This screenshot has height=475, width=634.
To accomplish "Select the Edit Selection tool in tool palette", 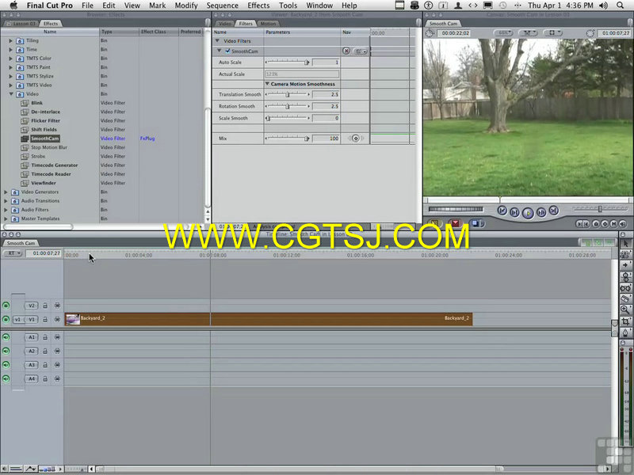I will [x=625, y=254].
